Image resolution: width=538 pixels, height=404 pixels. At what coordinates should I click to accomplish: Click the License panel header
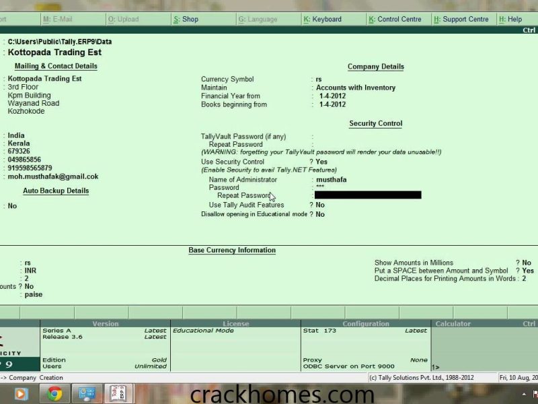236,324
